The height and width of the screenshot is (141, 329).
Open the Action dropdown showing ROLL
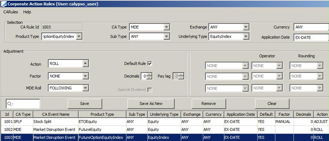point(85,63)
